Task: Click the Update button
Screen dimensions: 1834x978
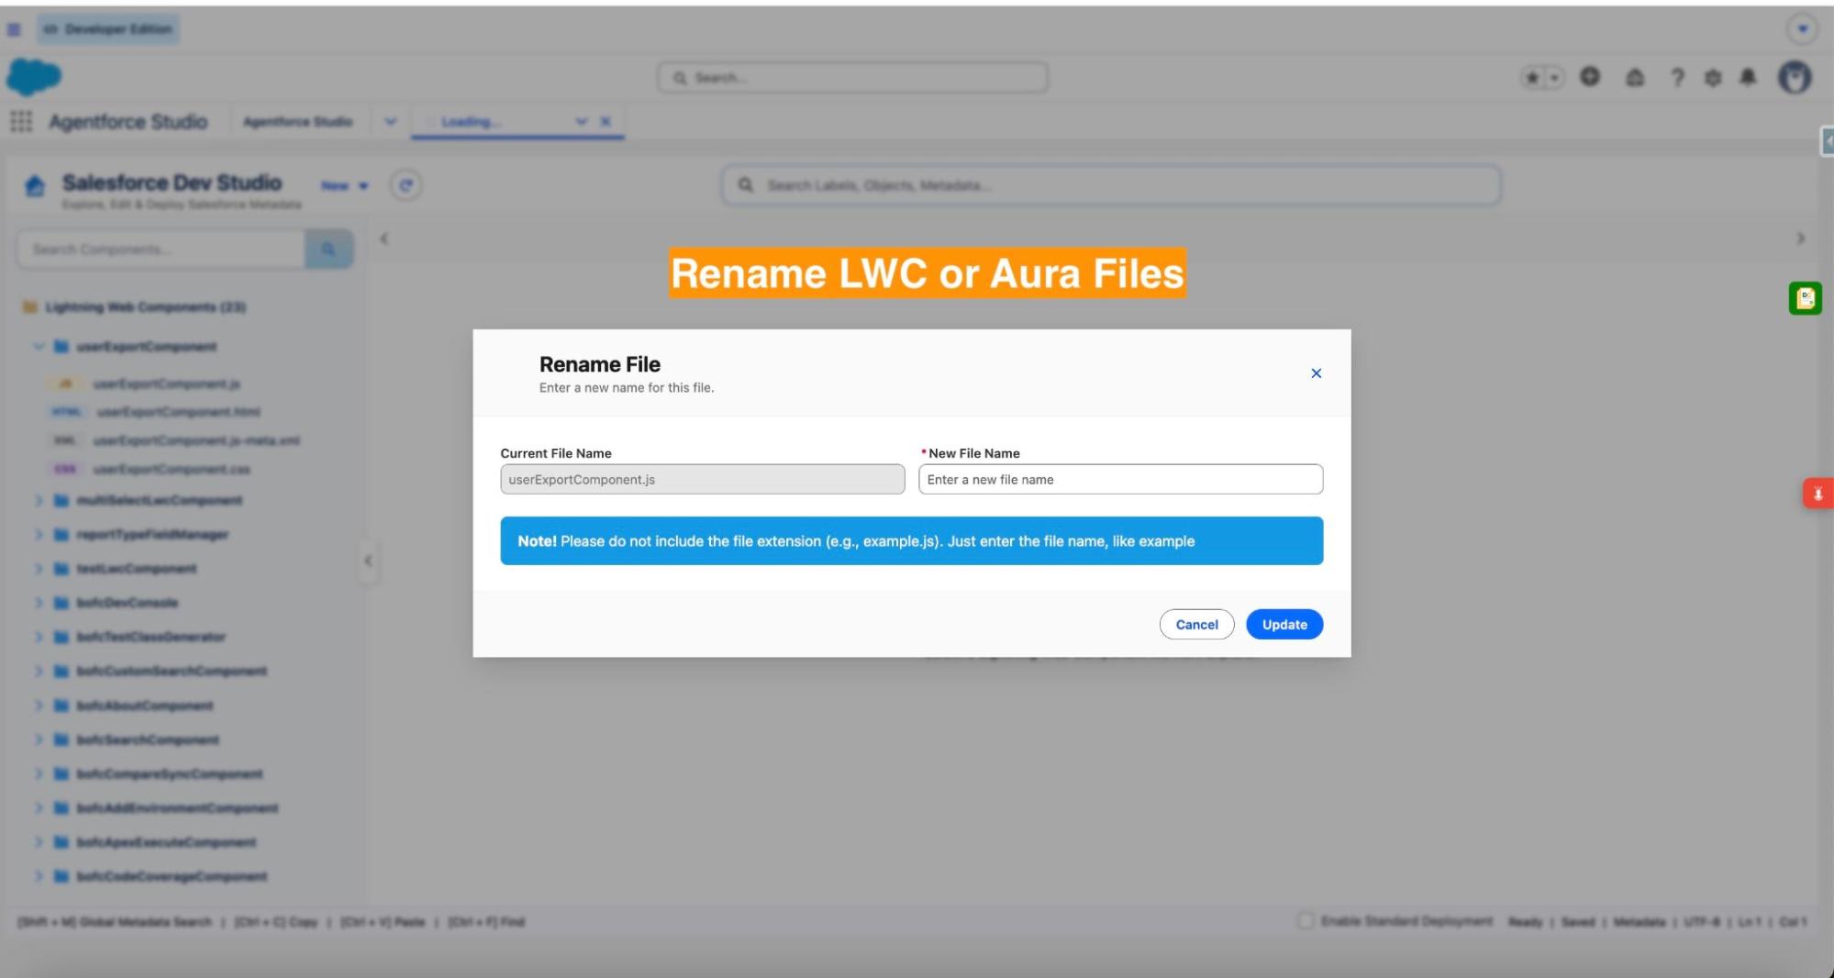Action: [x=1284, y=624]
